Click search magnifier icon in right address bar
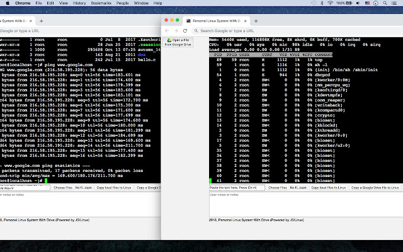403x252 pixels. tap(196, 31)
